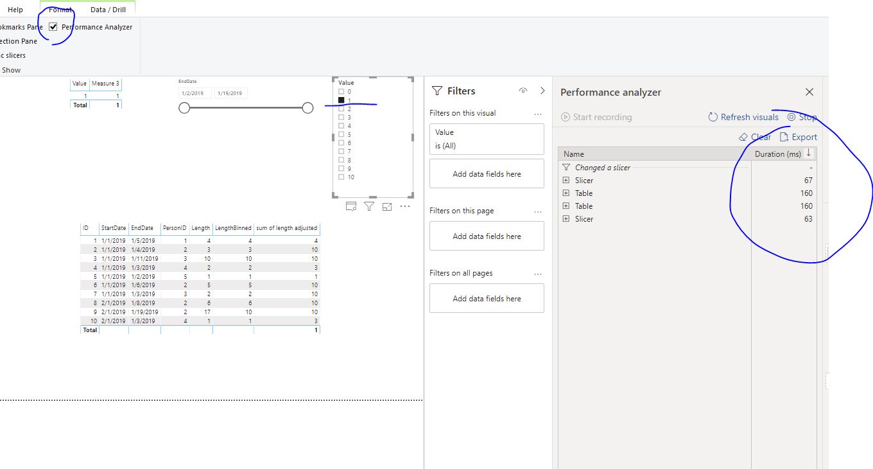Click the funnel filter icon below the Value slicer
Image resolution: width=873 pixels, height=469 pixels.
[x=369, y=206]
